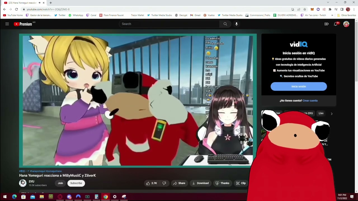Open YouTube notifications bell
Screen dimensions: 358x201
coord(336,24)
